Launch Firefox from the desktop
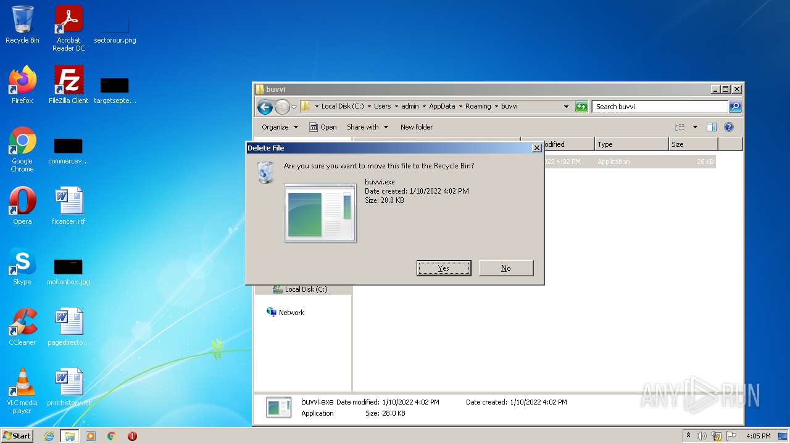Screen dimensions: 790x444 pyautogui.click(x=22, y=84)
